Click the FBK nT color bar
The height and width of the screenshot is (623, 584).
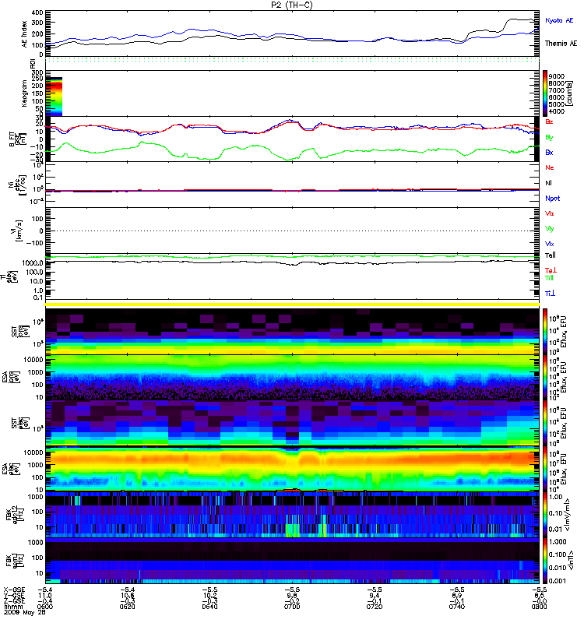coord(545,561)
